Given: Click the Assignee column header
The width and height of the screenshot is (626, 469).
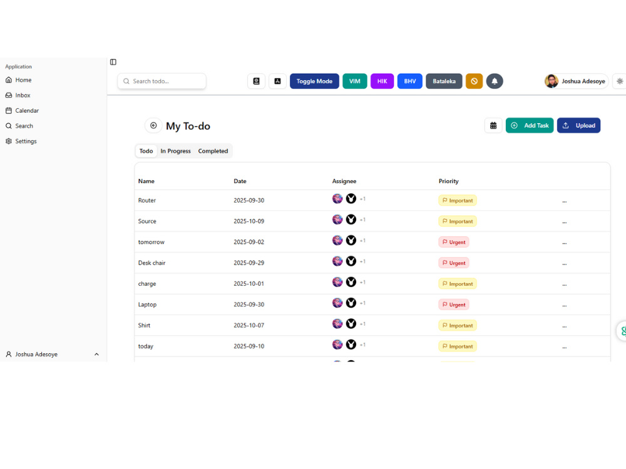Looking at the screenshot, I should click(x=344, y=181).
